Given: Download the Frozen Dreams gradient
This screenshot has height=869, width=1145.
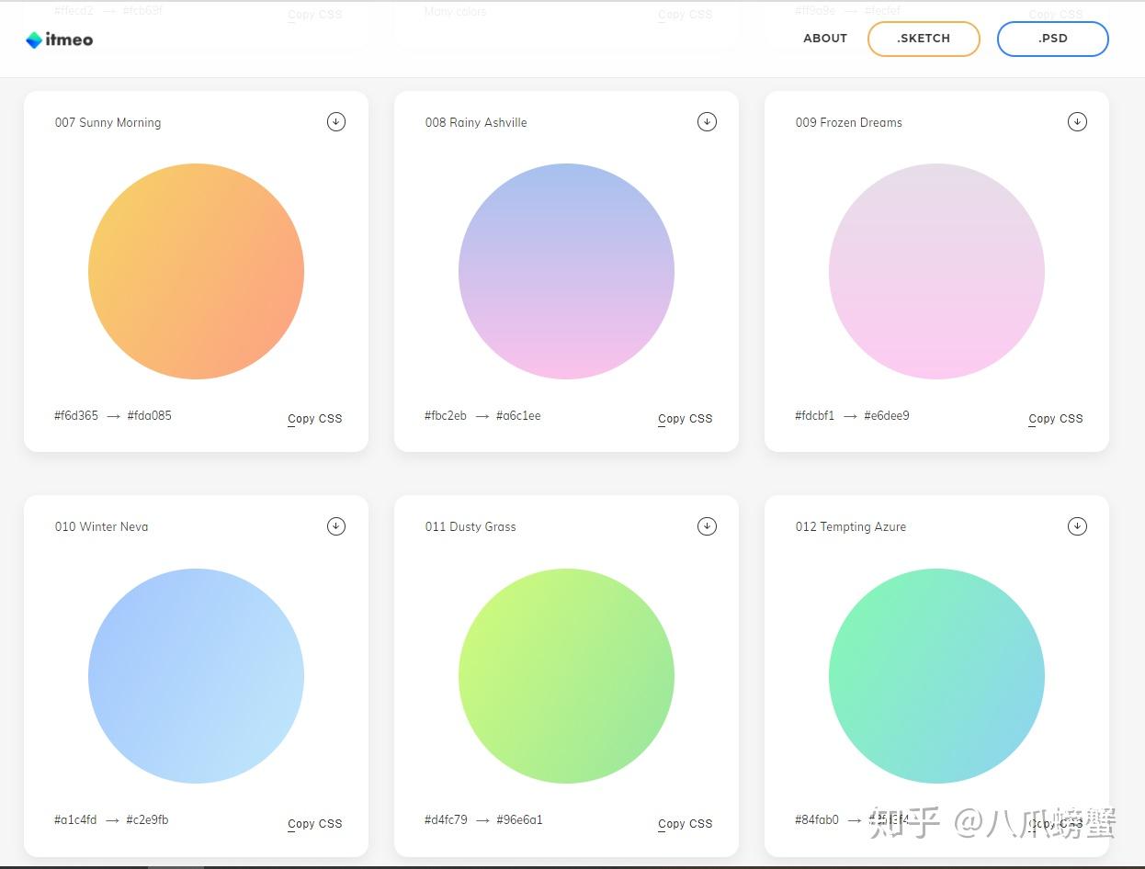Looking at the screenshot, I should pos(1077,121).
